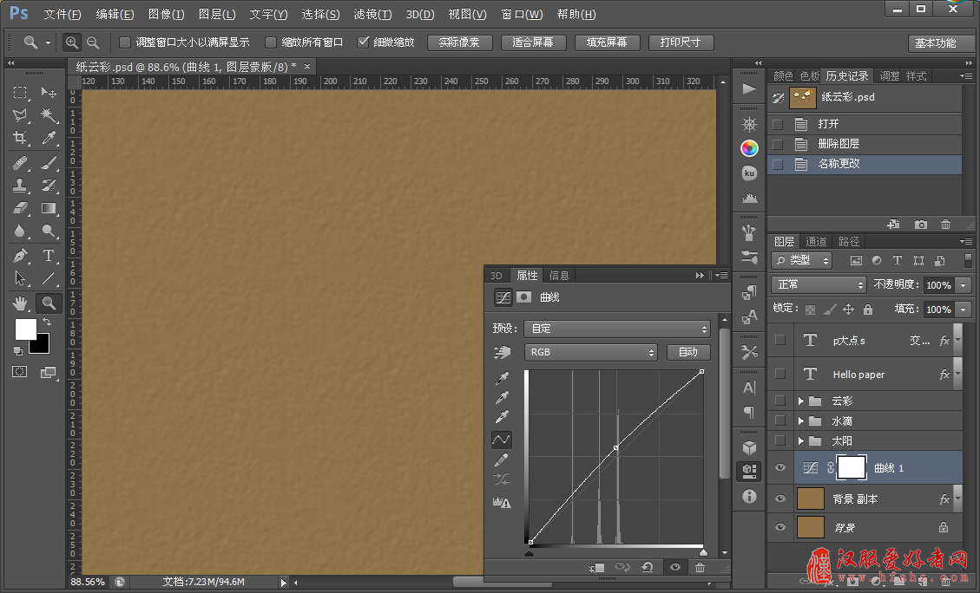The height and width of the screenshot is (593, 980).
Task: Open the 图像 menu
Action: click(167, 14)
